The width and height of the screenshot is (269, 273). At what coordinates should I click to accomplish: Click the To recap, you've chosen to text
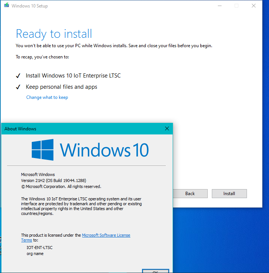coord(42,57)
